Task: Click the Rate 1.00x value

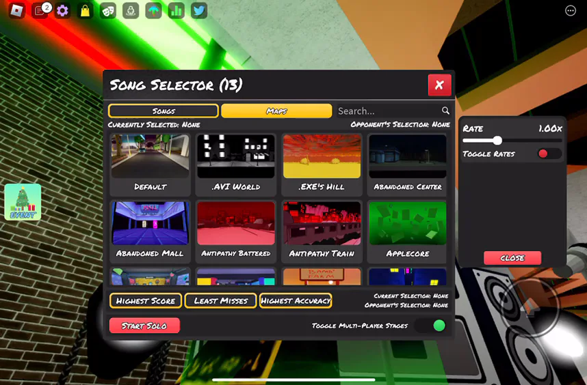Action: 550,129
